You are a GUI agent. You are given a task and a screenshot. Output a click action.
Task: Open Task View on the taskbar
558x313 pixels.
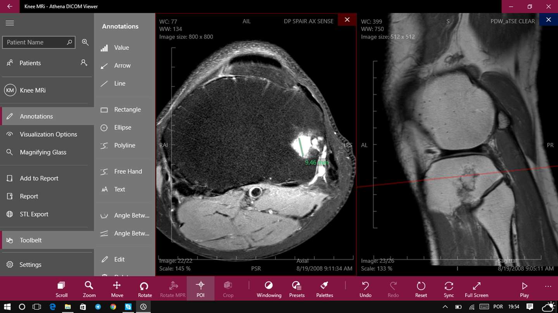click(x=37, y=307)
